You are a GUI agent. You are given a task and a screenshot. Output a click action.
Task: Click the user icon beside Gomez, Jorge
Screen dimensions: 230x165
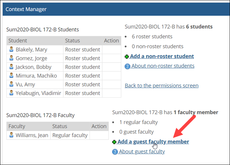pos(11,58)
